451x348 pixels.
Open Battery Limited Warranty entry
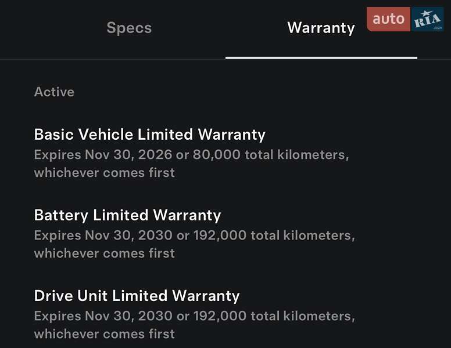[x=127, y=215]
